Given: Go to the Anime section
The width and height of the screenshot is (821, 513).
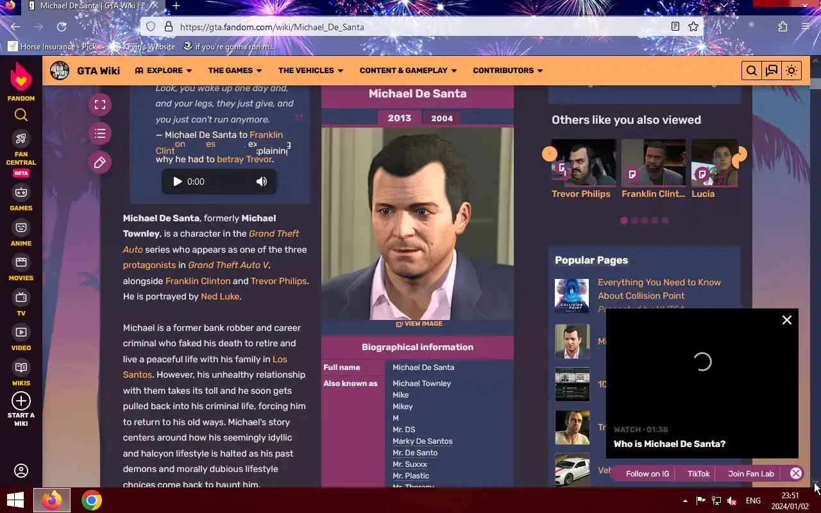Looking at the screenshot, I should [21, 233].
